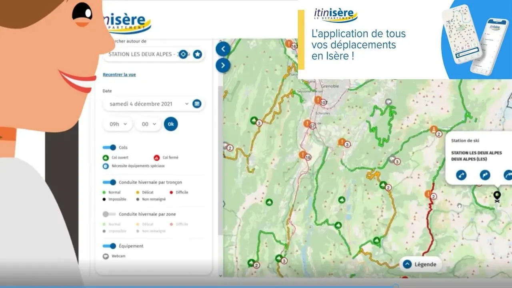Click the itinisère logo in top banner
The image size is (512, 288).
click(335, 14)
